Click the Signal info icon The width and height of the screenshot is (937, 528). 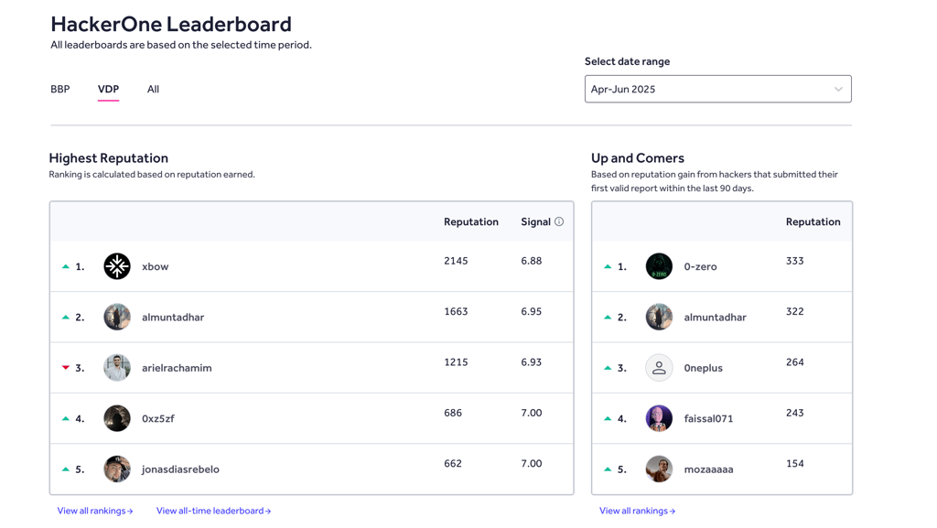coord(559,221)
